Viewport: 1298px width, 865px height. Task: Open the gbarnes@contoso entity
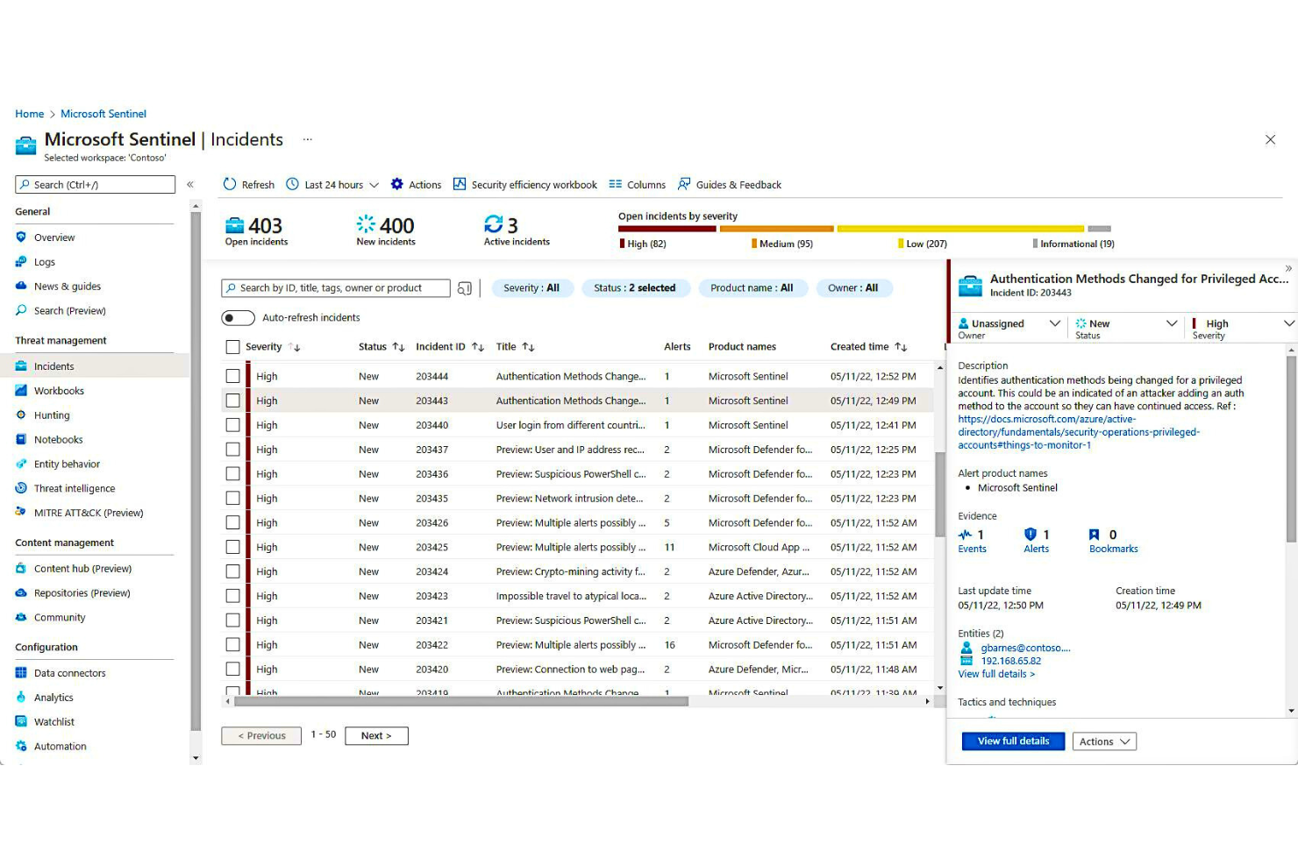coord(1025,649)
